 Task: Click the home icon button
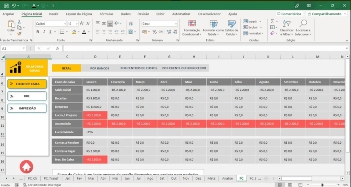click(x=26, y=166)
